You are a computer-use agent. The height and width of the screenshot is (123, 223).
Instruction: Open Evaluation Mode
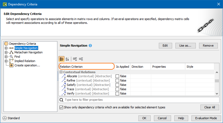click(x=206, y=118)
